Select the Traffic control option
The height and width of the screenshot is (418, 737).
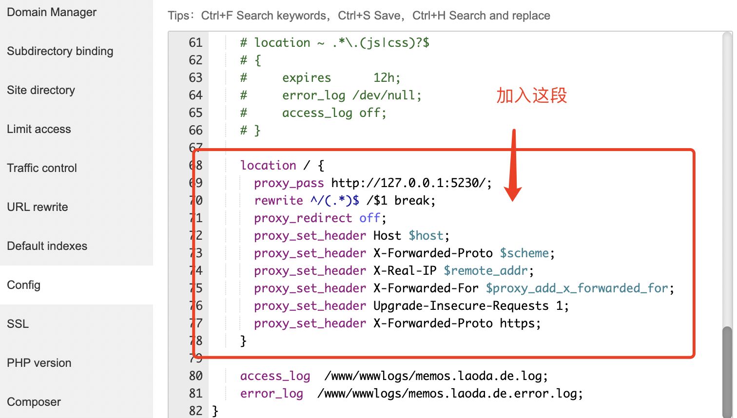coord(42,168)
